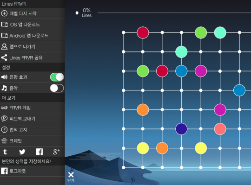This screenshot has height=185, width=251.
Task: Turn off the sound effects toggle
Action: point(57,77)
